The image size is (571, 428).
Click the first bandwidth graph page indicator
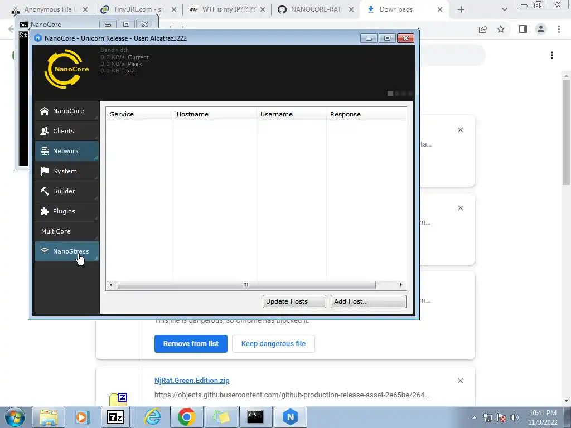click(390, 94)
